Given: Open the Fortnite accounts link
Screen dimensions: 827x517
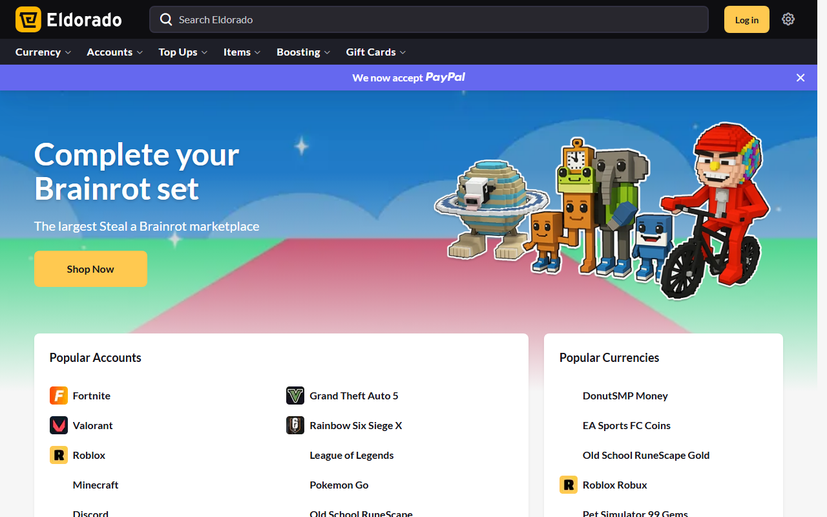Looking at the screenshot, I should [x=92, y=396].
